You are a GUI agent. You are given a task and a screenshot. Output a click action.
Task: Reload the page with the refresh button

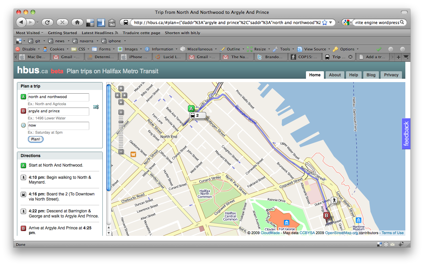(x=47, y=22)
